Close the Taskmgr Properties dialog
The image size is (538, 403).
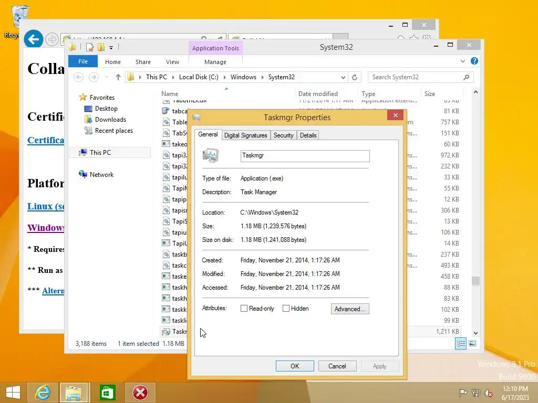[x=395, y=115]
